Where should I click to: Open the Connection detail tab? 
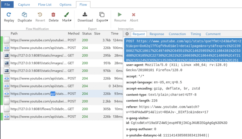coord(177,34)
